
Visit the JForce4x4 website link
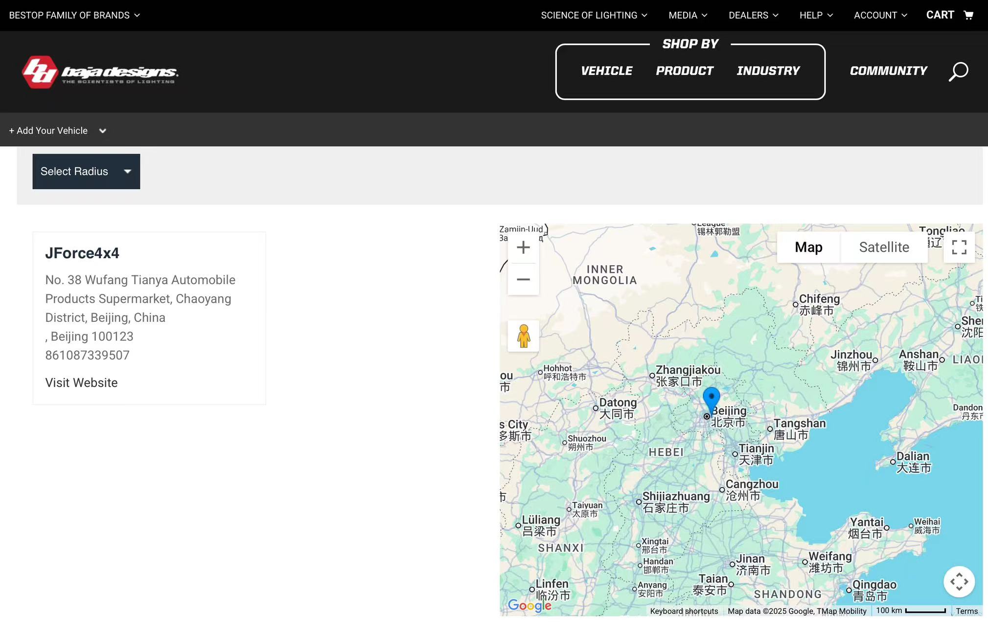coord(81,383)
